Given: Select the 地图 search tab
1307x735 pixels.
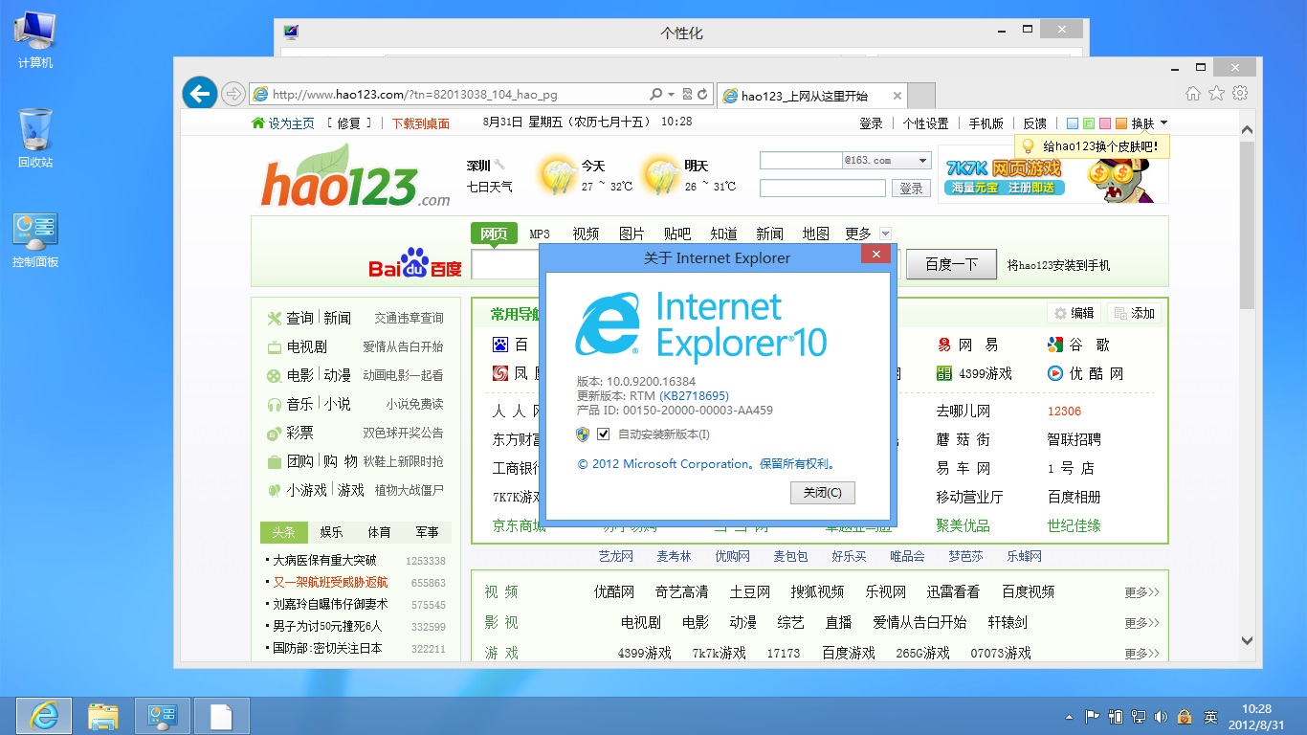Looking at the screenshot, I should point(815,234).
